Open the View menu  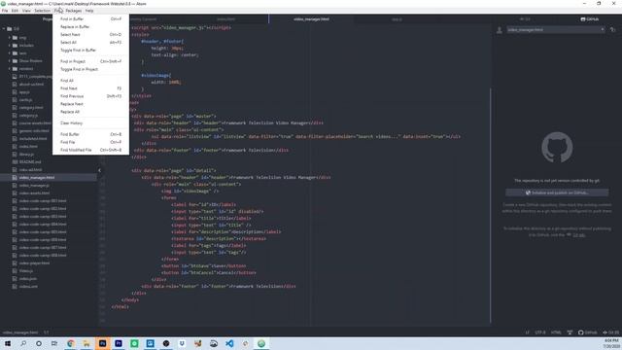(26, 11)
